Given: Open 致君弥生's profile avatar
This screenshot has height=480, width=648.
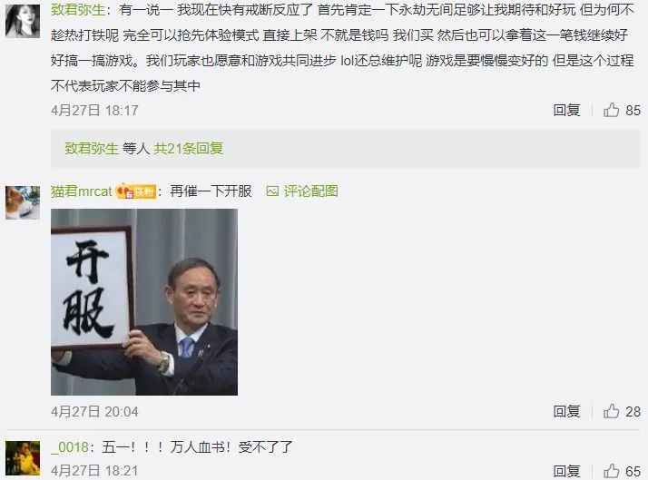Looking at the screenshot, I should click(x=23, y=21).
